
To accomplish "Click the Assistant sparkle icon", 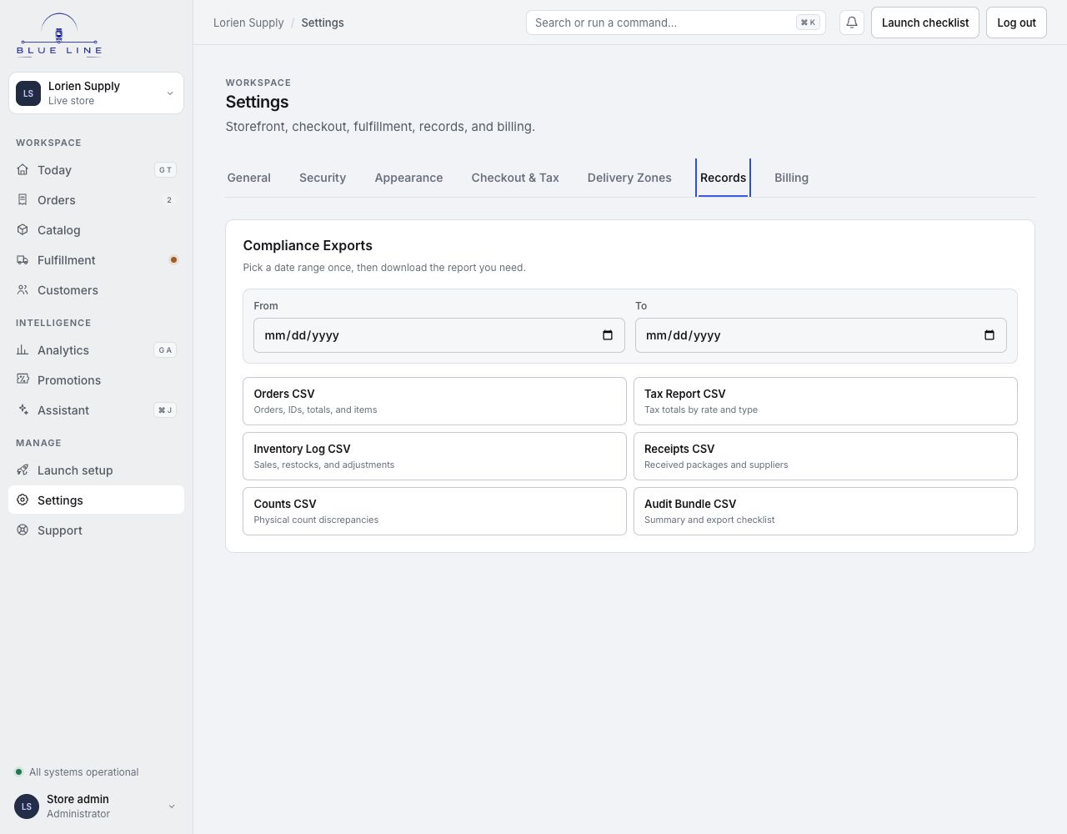I will [x=23, y=409].
